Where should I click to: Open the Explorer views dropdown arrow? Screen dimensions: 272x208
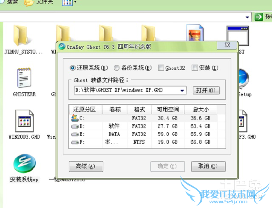point(75,2)
